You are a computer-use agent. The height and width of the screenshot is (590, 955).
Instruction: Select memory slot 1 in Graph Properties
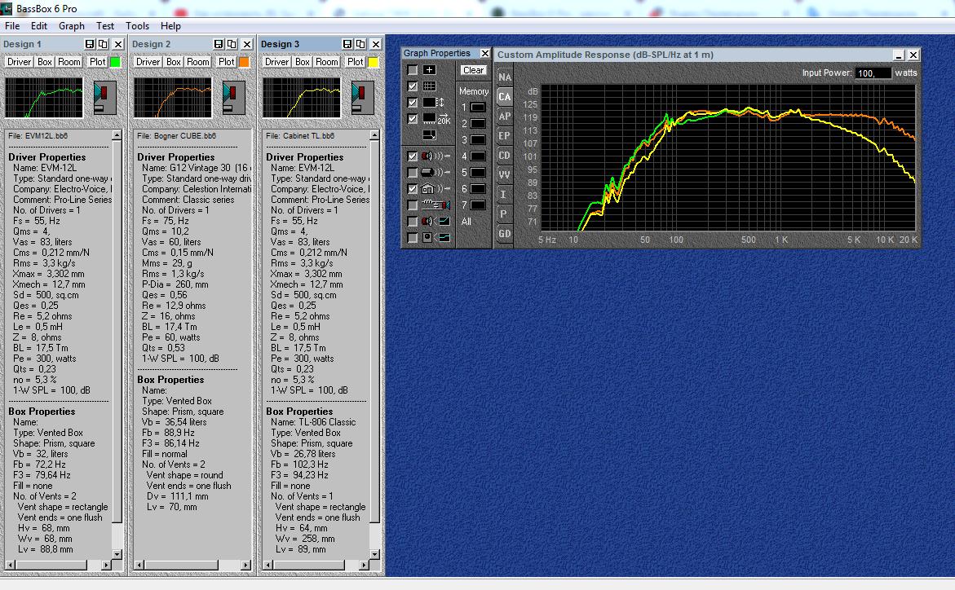click(477, 108)
